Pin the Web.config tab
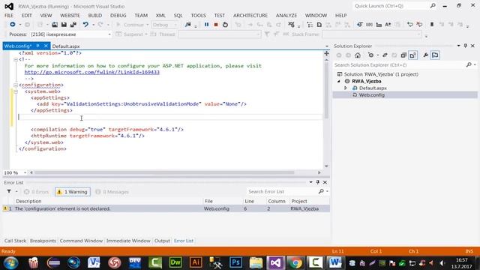480x270 pixels. (37, 46)
